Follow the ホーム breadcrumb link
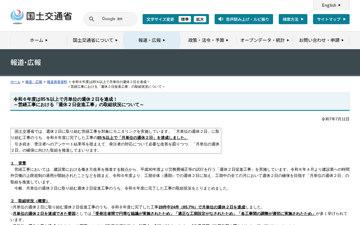360x225 pixels. [x=15, y=82]
